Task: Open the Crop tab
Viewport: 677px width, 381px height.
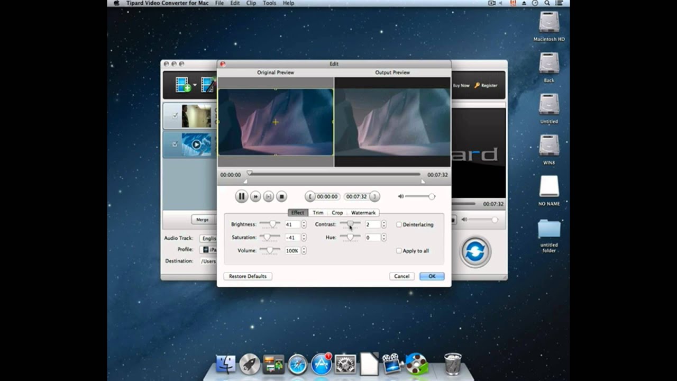Action: point(337,213)
